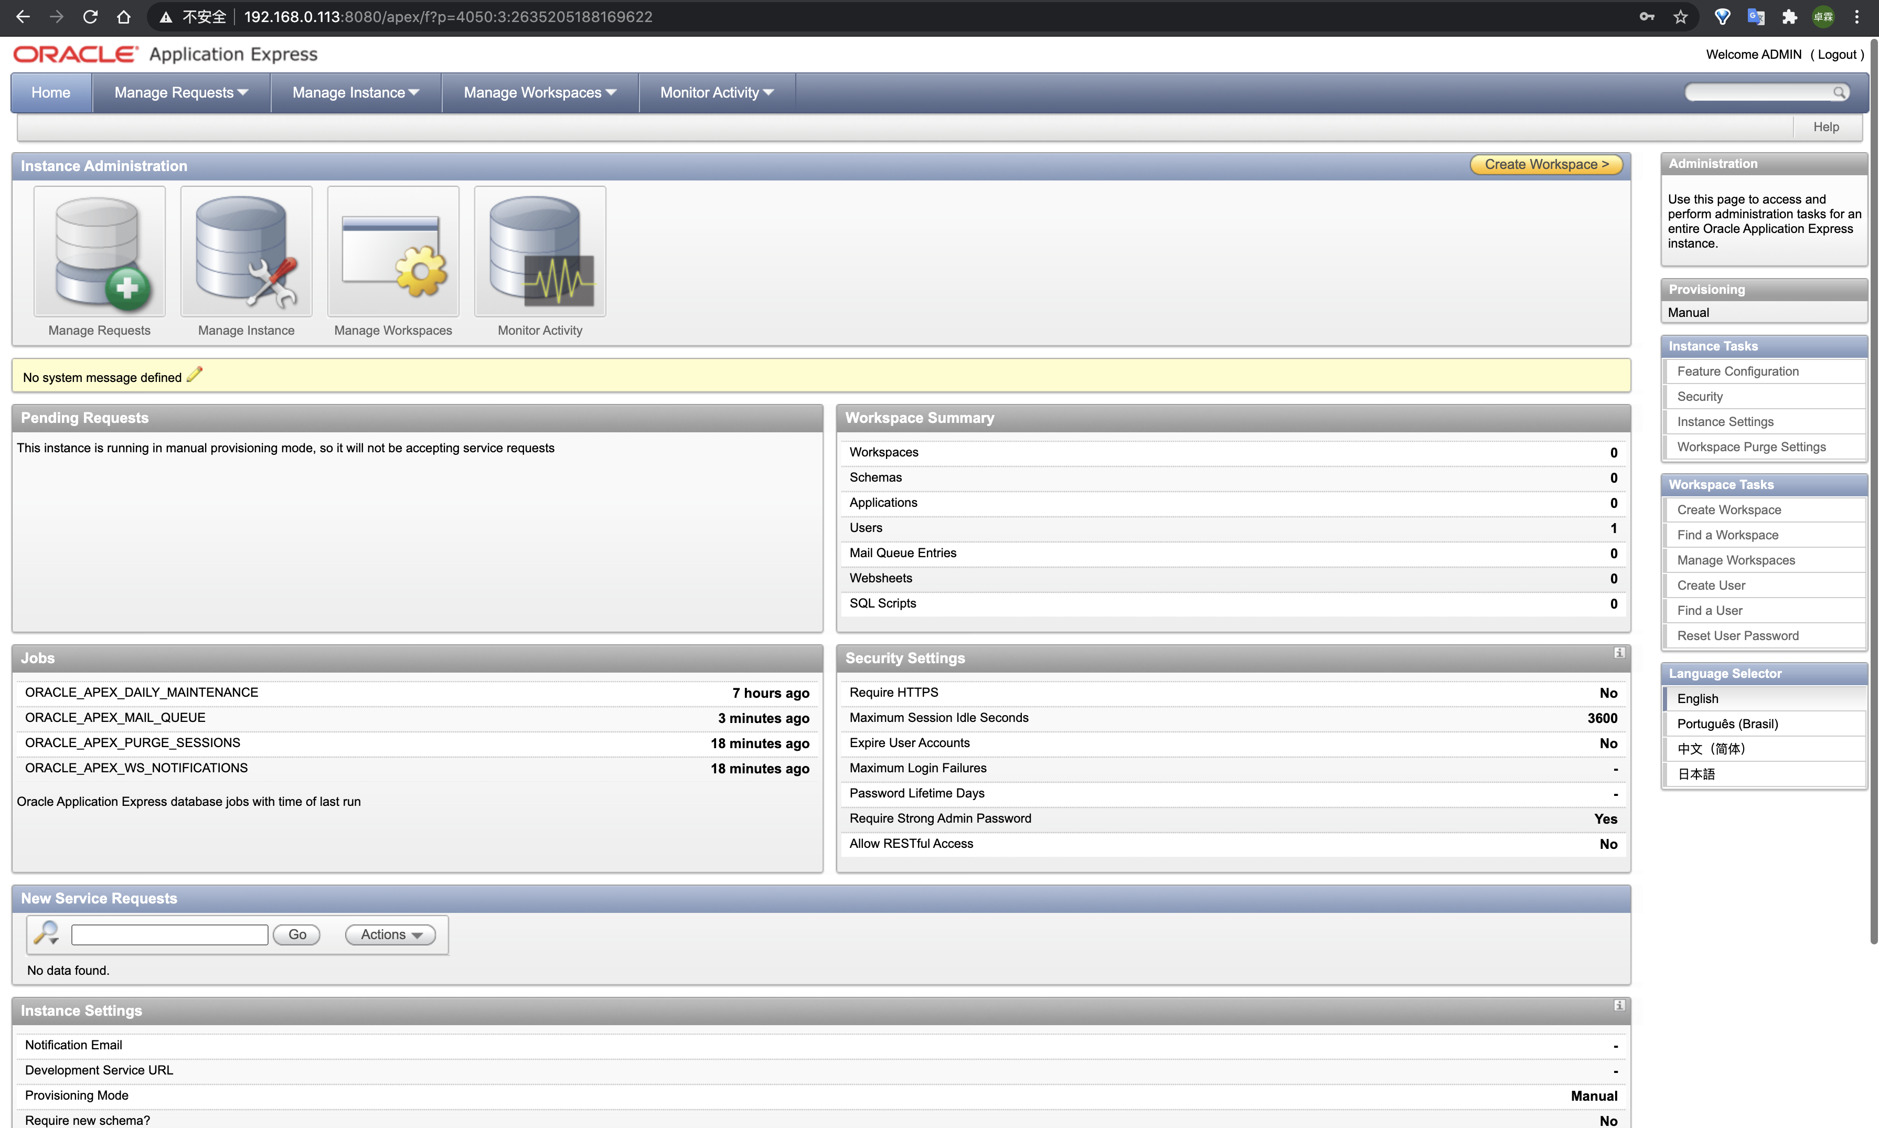Click the Logout link

coord(1837,55)
